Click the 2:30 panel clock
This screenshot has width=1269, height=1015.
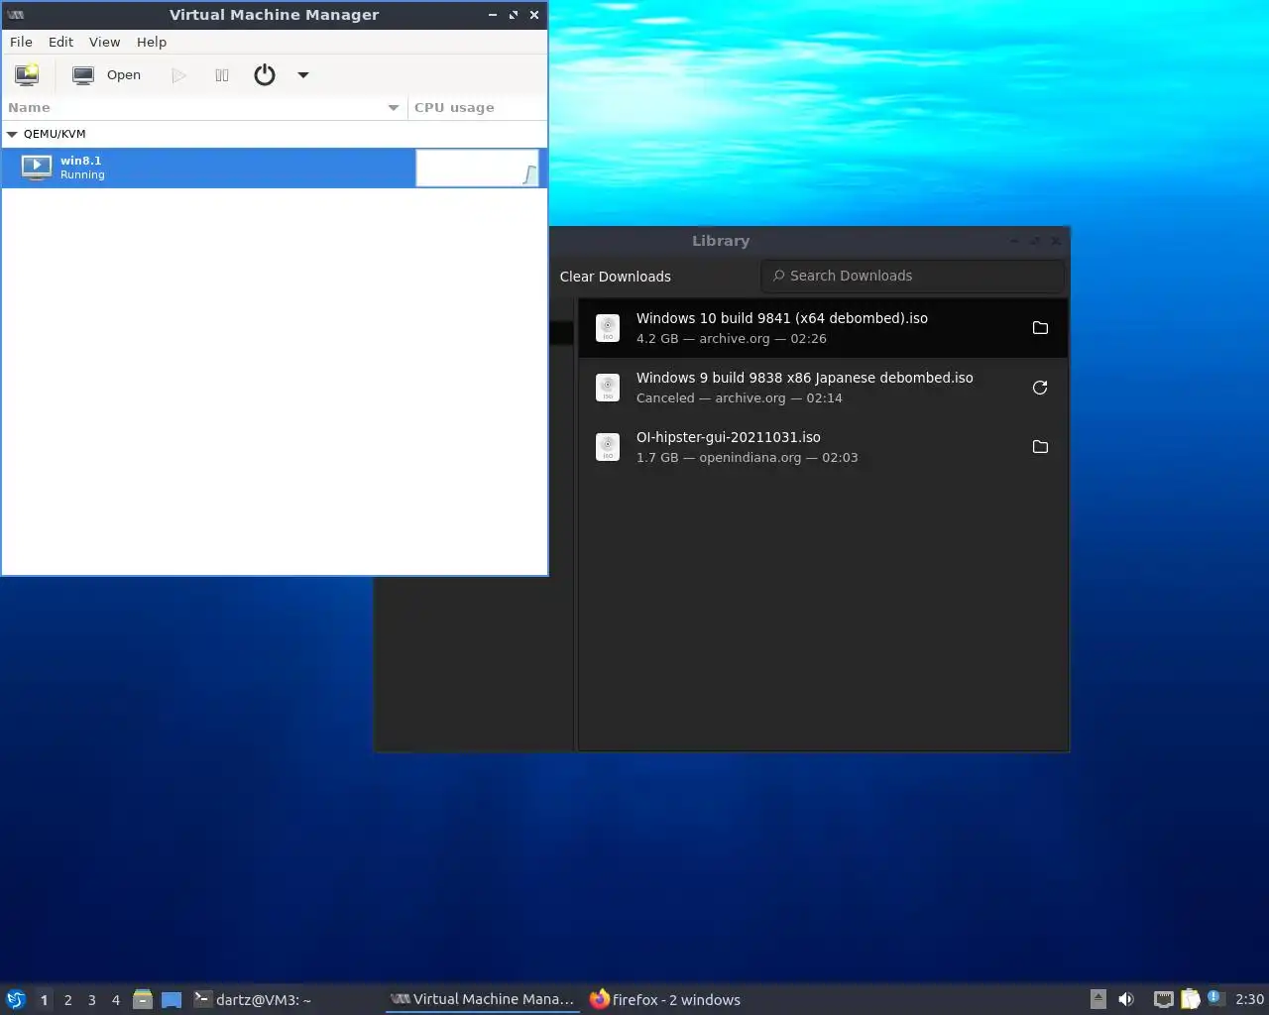point(1249,999)
